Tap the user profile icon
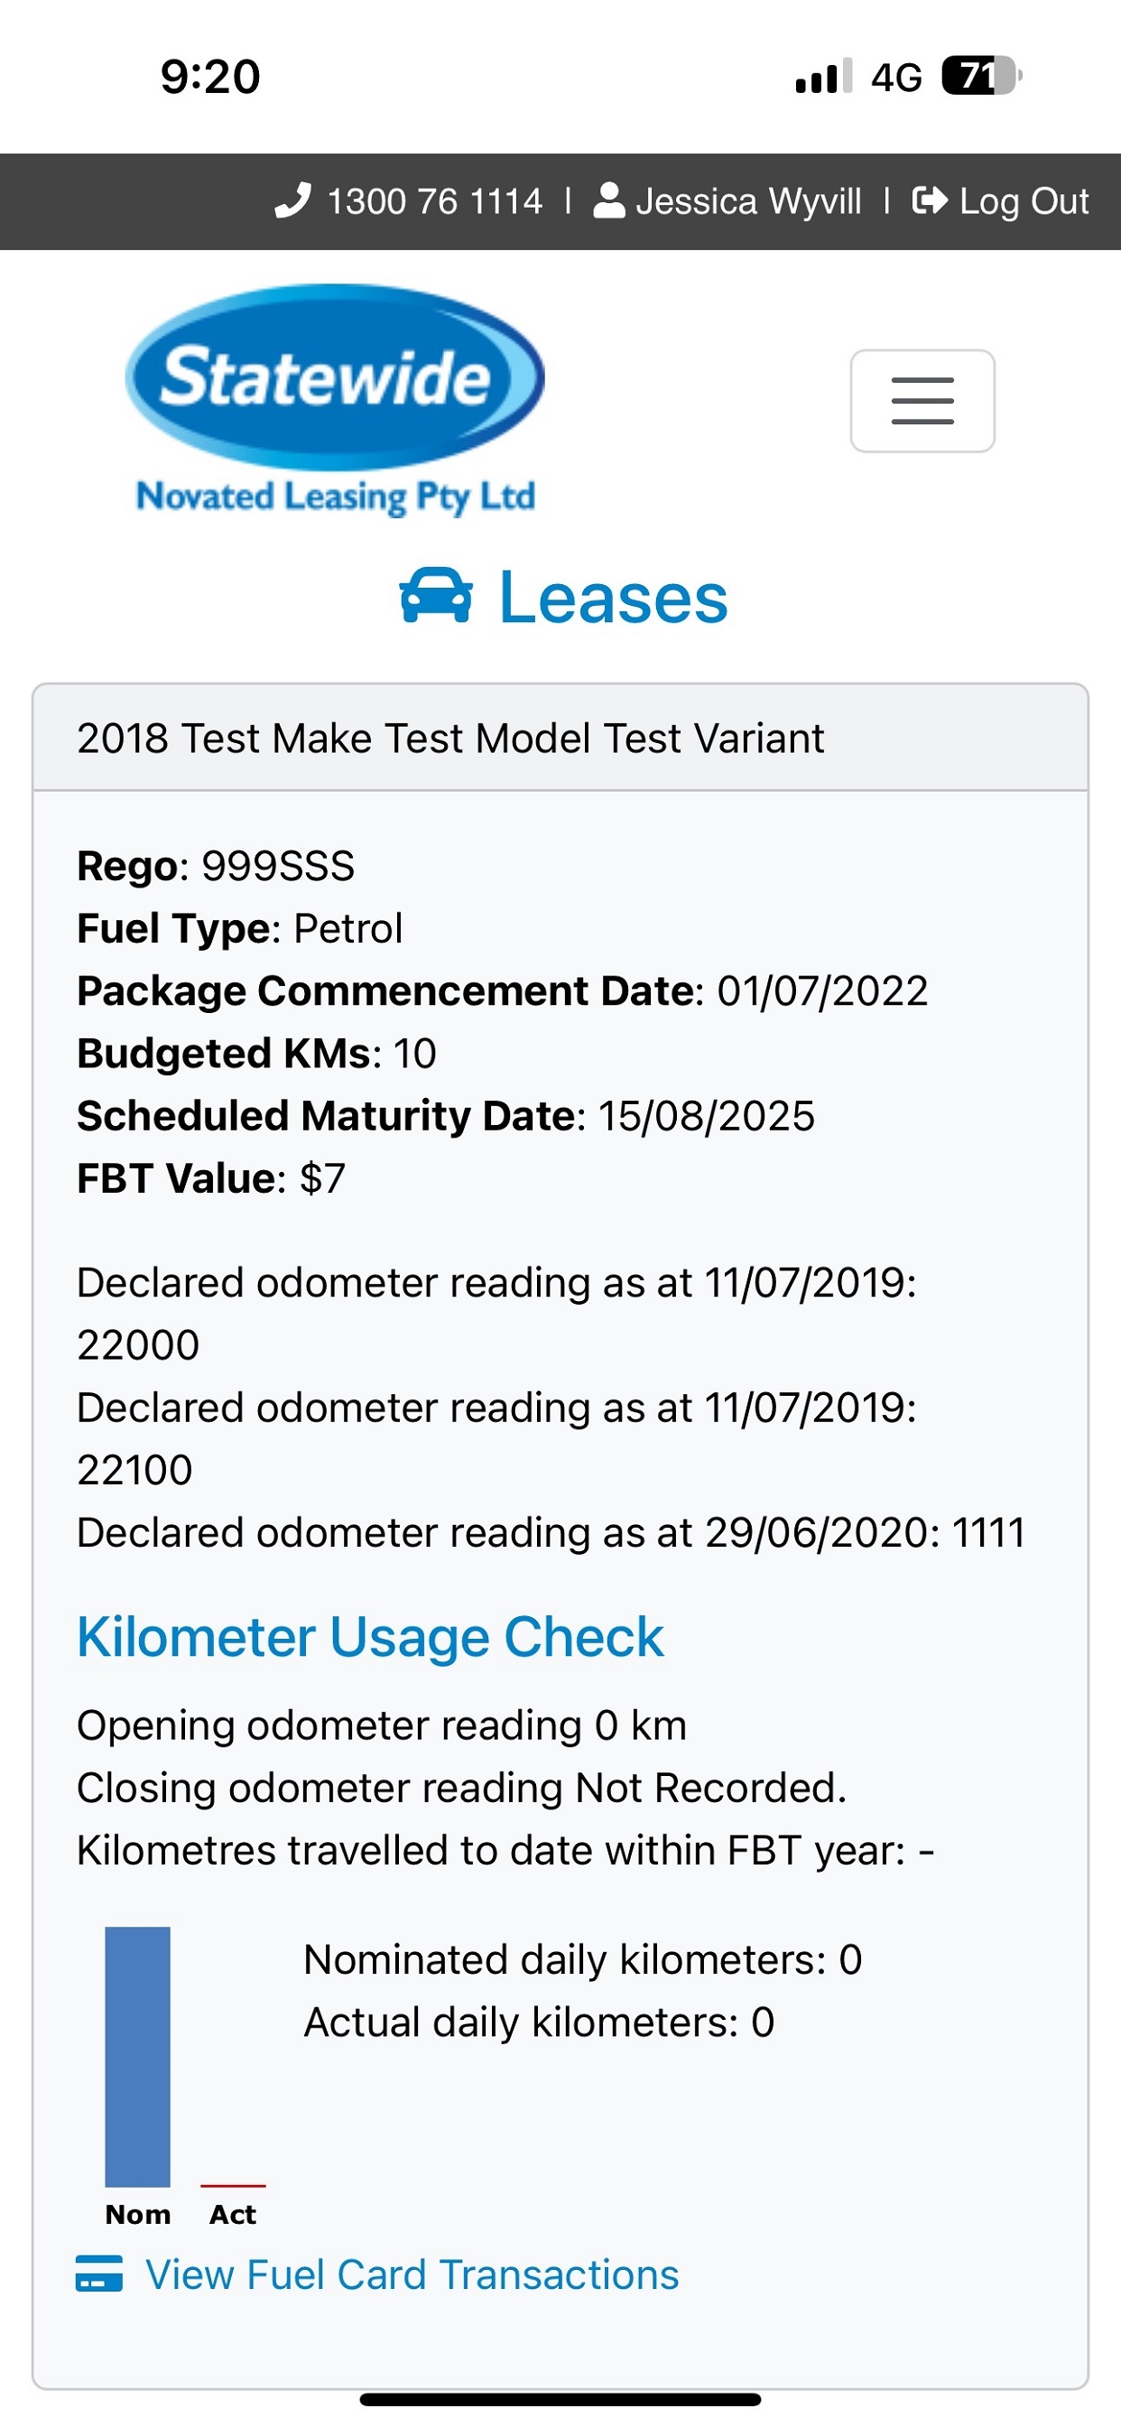The width and height of the screenshot is (1121, 2427). [x=609, y=200]
